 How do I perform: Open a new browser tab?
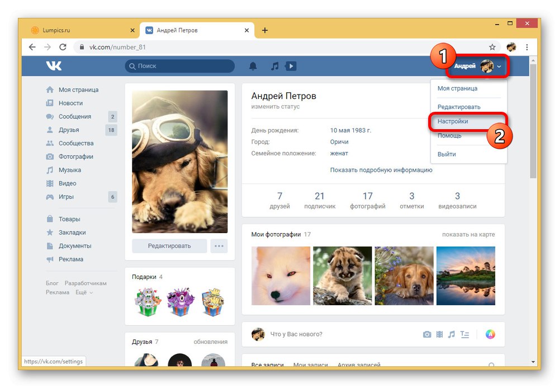(264, 30)
